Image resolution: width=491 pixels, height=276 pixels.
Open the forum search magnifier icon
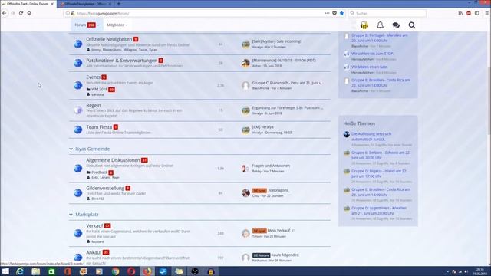coord(412,25)
